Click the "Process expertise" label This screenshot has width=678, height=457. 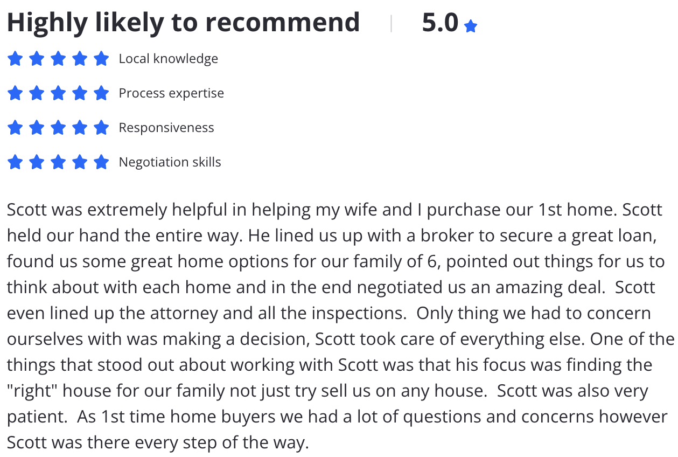(x=171, y=93)
